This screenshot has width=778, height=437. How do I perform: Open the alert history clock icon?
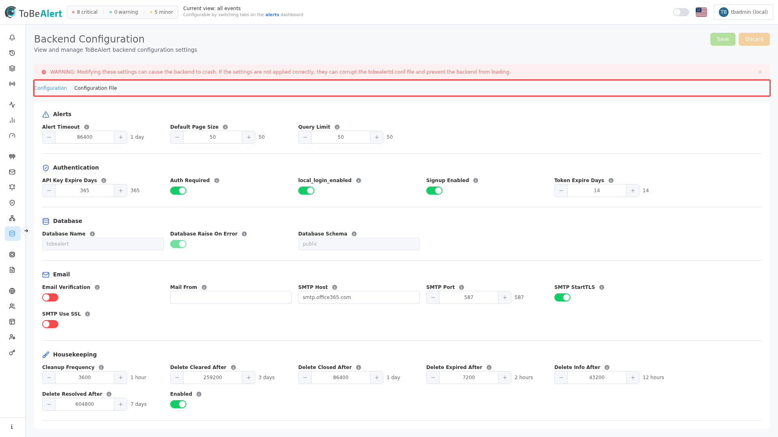12,53
